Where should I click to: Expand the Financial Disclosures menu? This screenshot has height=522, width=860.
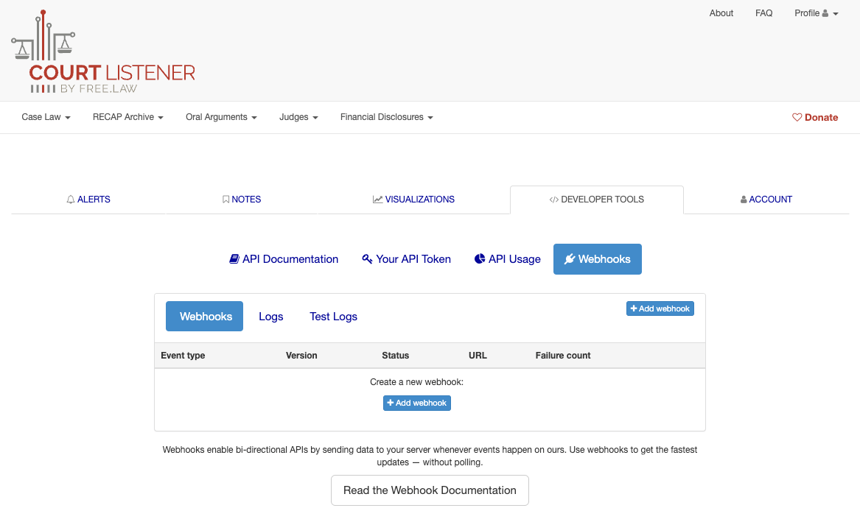[386, 117]
